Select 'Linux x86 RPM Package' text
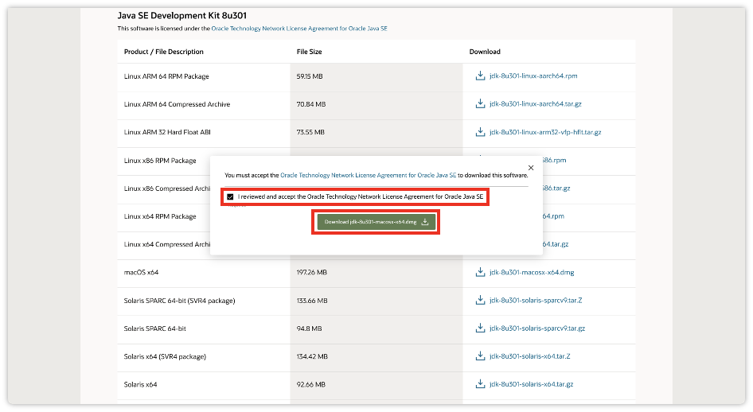753x412 pixels. (x=160, y=160)
